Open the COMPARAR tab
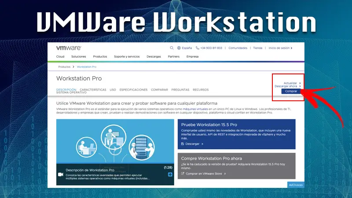352x198 pixels. 159,90
